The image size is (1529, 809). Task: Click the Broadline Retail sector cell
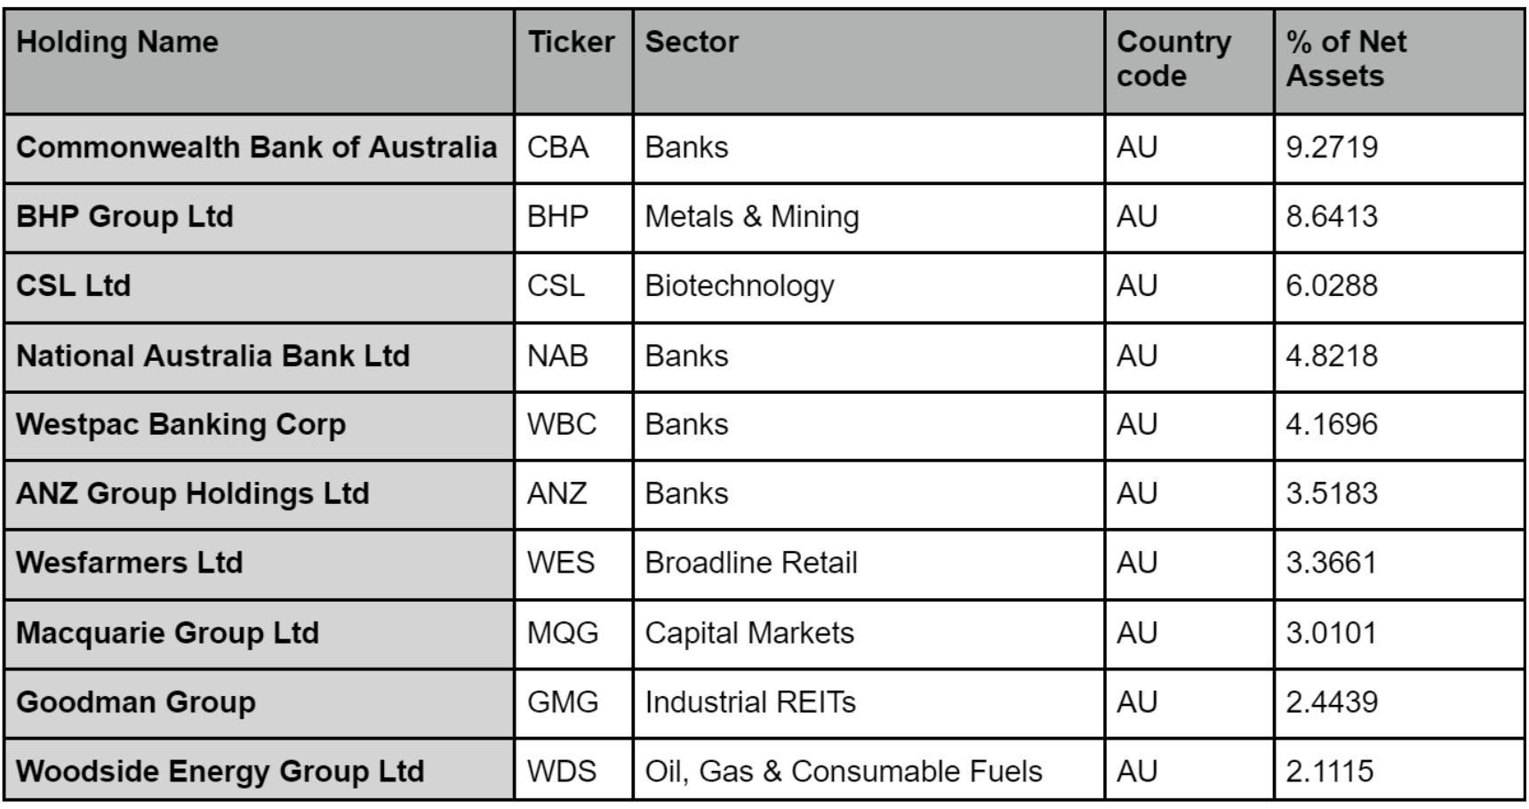click(869, 565)
